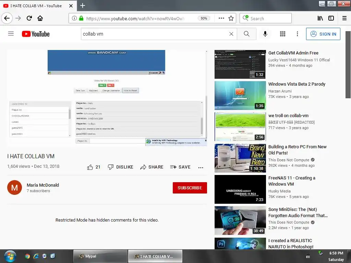
Task: Toggle the browser sidebar view
Action: (x=331, y=18)
